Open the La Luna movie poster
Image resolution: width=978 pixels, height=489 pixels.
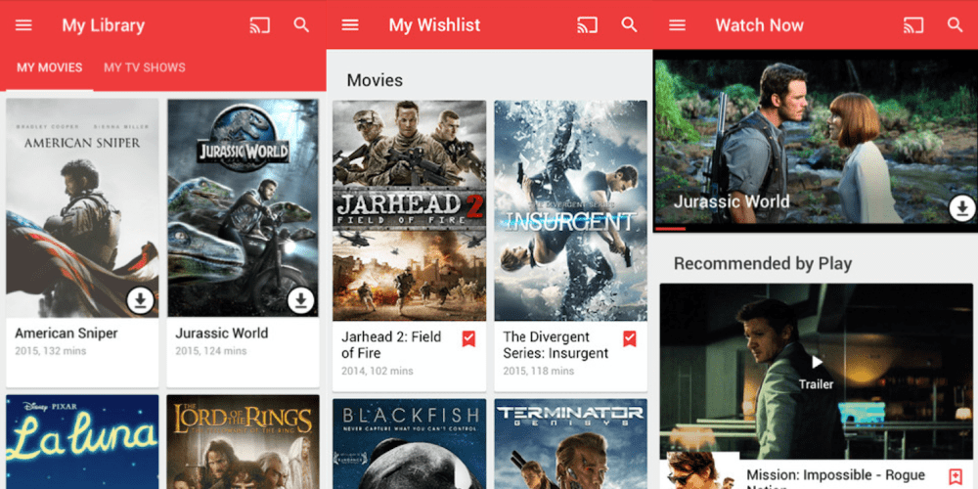coord(82,442)
